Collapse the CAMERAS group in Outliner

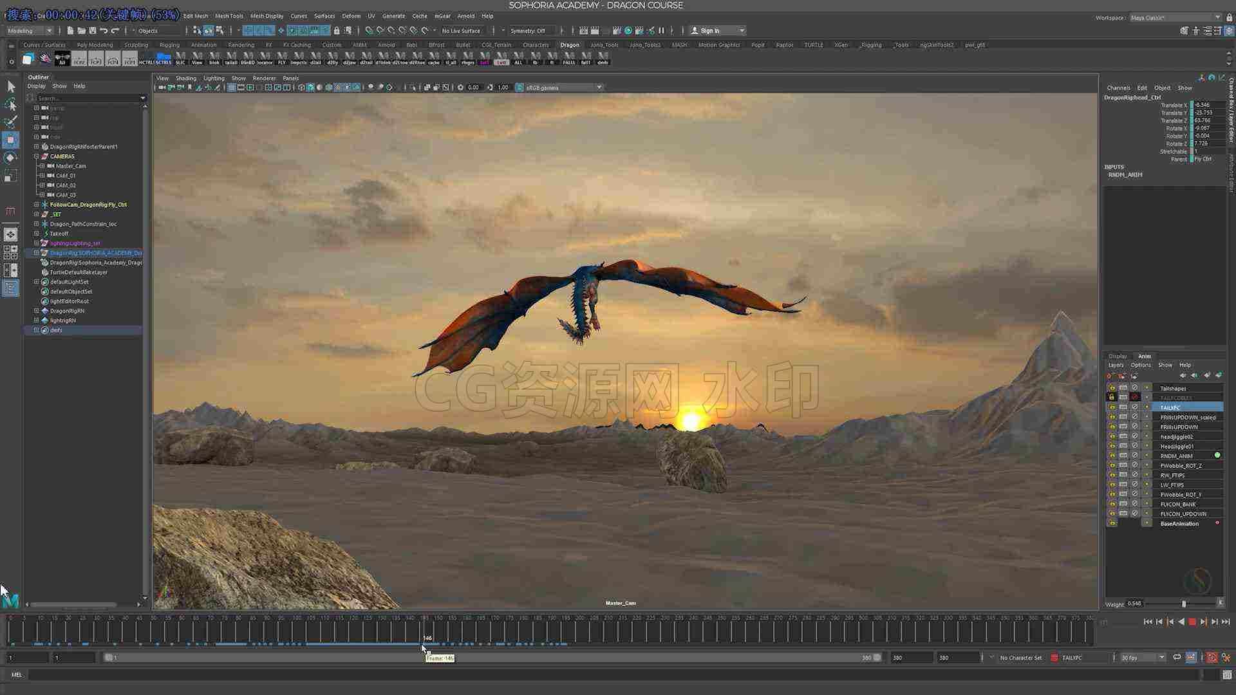tap(37, 156)
